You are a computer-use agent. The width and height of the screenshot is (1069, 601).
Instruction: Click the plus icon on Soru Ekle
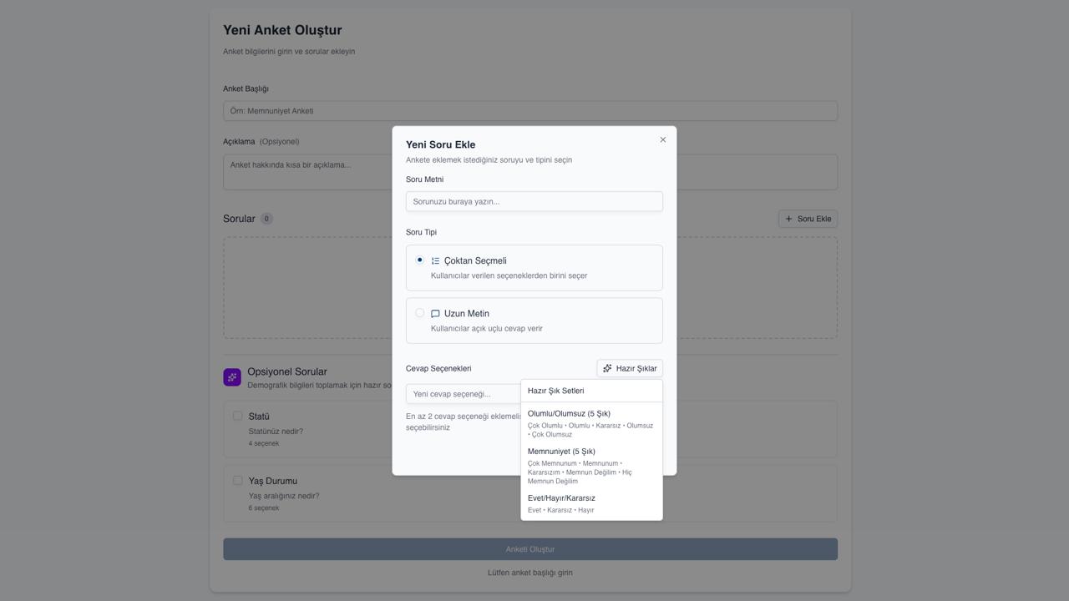pyautogui.click(x=788, y=219)
